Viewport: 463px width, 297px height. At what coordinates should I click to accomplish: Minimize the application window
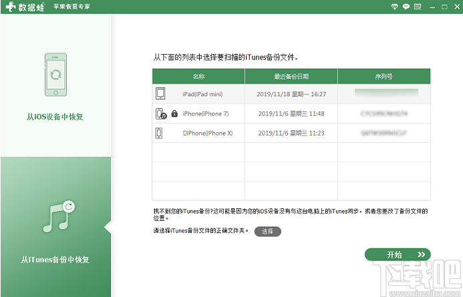[x=432, y=7]
